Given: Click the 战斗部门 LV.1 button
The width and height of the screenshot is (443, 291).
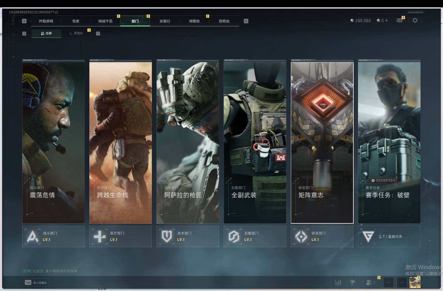Looking at the screenshot, I should click(53, 237).
